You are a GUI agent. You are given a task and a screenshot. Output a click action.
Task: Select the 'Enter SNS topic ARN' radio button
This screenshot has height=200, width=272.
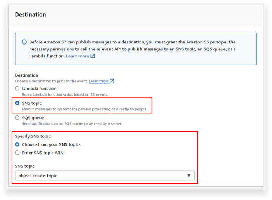[17, 153]
